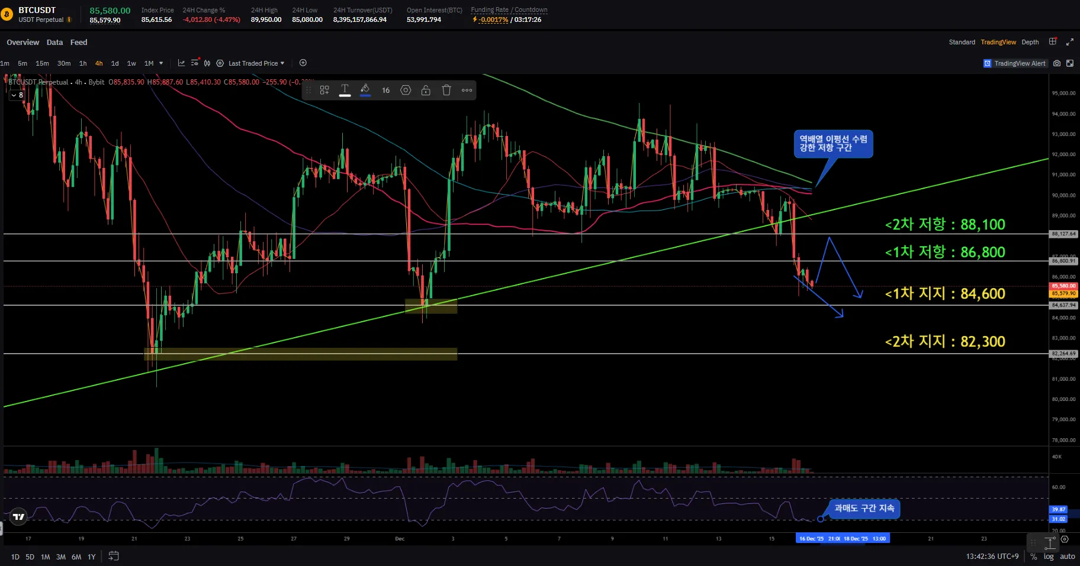Toggle auto scale at bottom right
Screen dimensions: 1080x566
tap(1067, 557)
